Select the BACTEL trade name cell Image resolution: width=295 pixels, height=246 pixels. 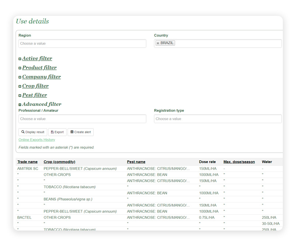[24, 218]
